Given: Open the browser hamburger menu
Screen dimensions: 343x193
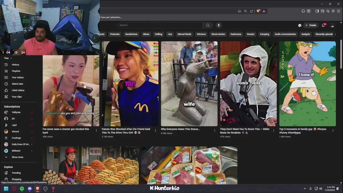Looking at the screenshot, I should click(x=339, y=11).
